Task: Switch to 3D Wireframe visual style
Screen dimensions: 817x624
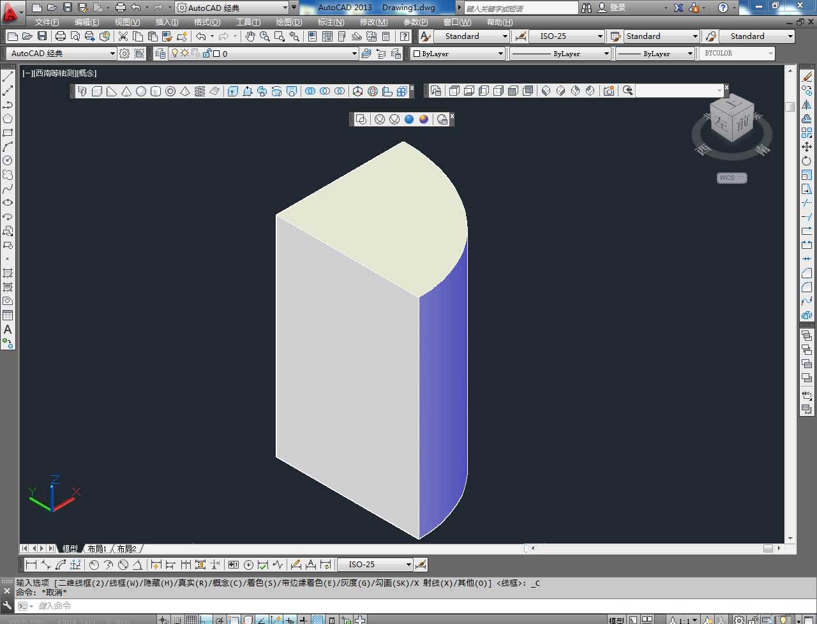Action: tap(380, 119)
